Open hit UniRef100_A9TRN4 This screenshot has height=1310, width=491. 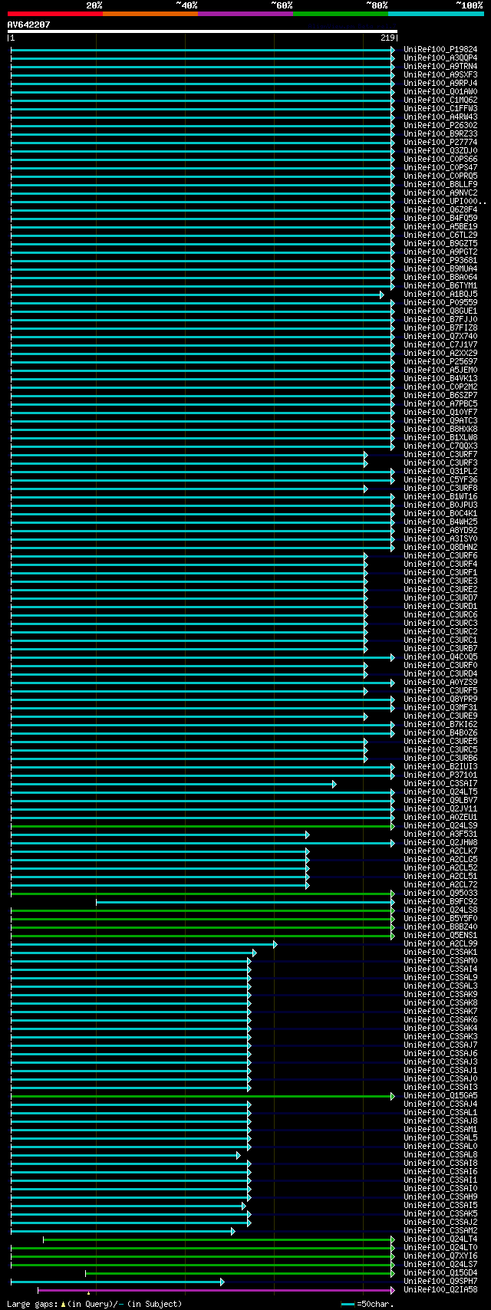440,66
